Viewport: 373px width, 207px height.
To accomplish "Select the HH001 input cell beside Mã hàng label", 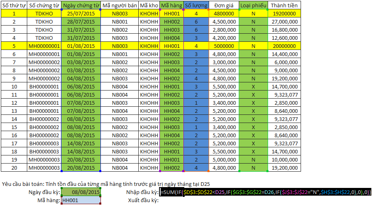I will [x=81, y=200].
